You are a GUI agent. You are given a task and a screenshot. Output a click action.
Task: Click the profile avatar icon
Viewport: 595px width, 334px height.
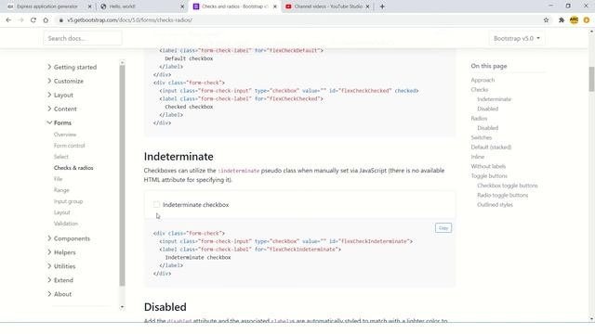587,20
